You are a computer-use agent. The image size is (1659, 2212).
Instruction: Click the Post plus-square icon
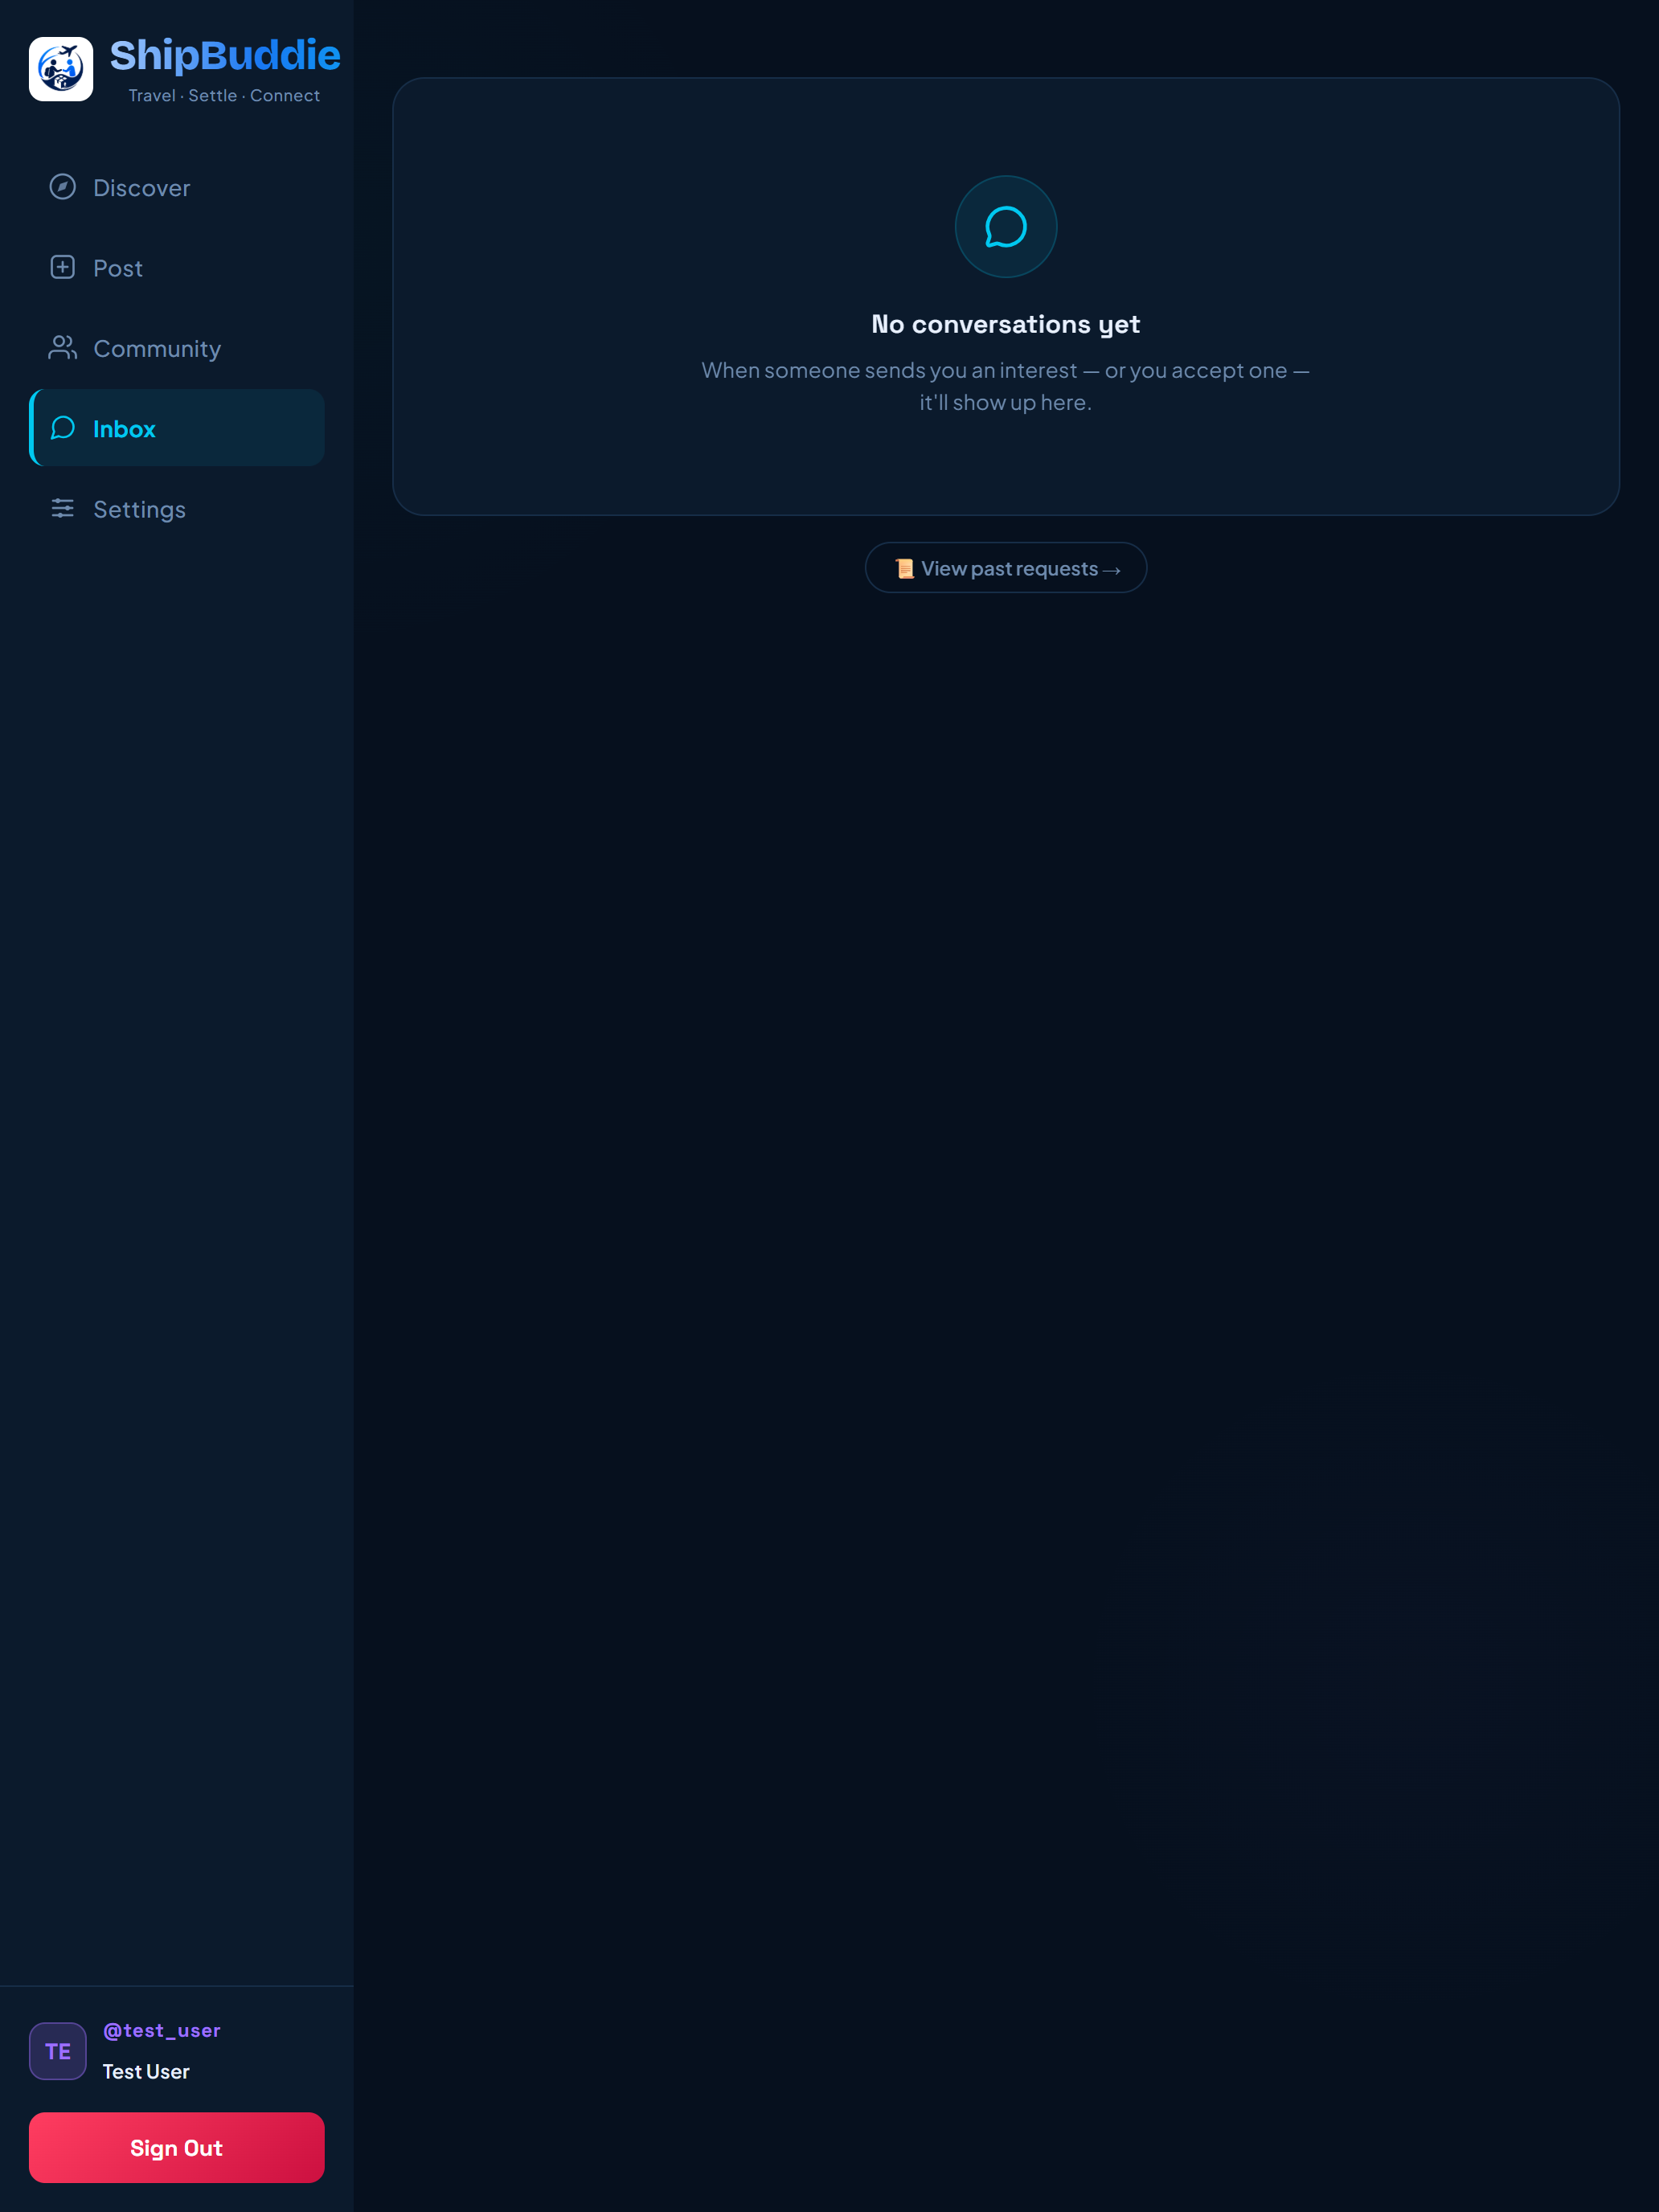point(63,267)
